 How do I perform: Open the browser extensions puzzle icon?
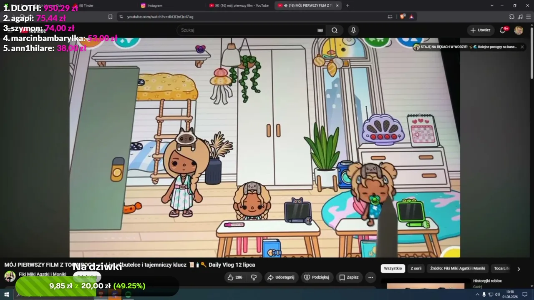512,17
